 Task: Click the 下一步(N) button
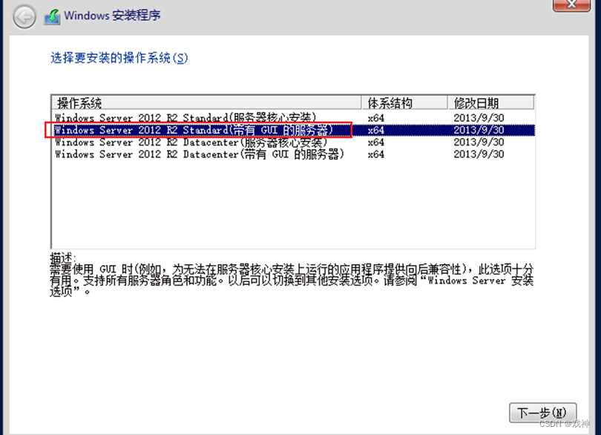click(x=542, y=413)
